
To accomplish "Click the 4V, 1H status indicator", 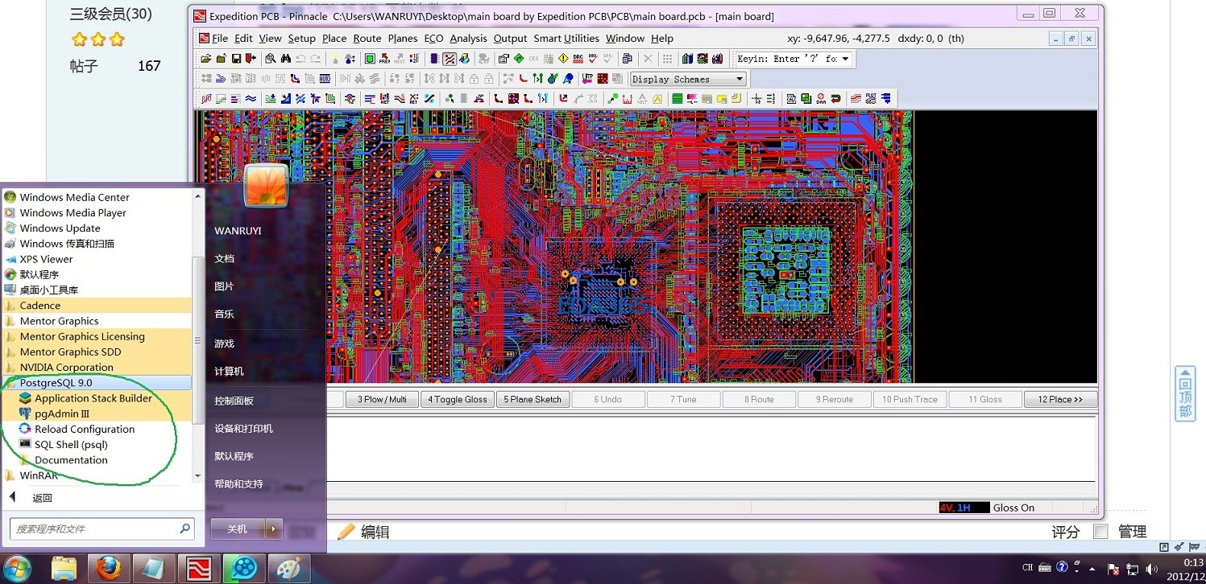I will click(x=964, y=508).
